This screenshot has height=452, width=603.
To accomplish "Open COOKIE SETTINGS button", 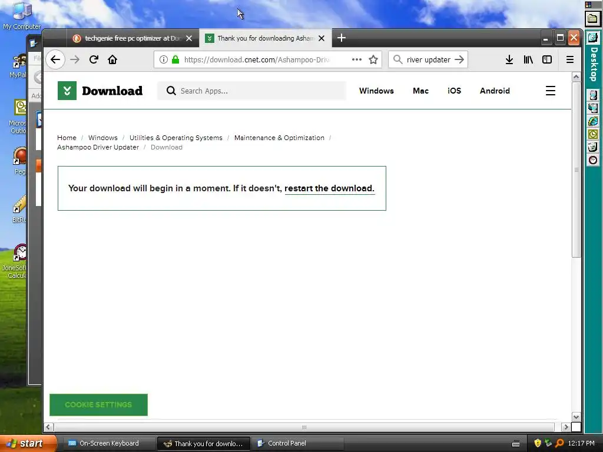I will 98,405.
